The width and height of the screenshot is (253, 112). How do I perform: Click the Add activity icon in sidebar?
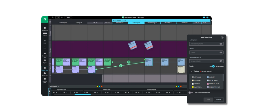tap(45, 28)
